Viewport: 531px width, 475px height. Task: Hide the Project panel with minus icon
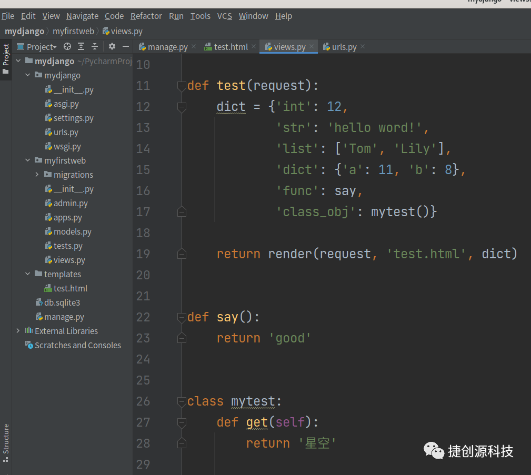point(126,46)
